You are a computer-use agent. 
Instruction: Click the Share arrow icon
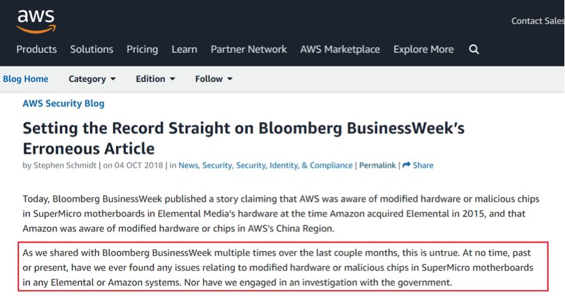(x=406, y=166)
